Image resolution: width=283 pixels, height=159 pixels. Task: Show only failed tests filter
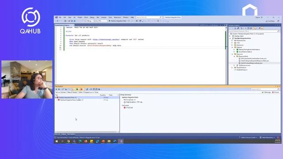coord(82,89)
